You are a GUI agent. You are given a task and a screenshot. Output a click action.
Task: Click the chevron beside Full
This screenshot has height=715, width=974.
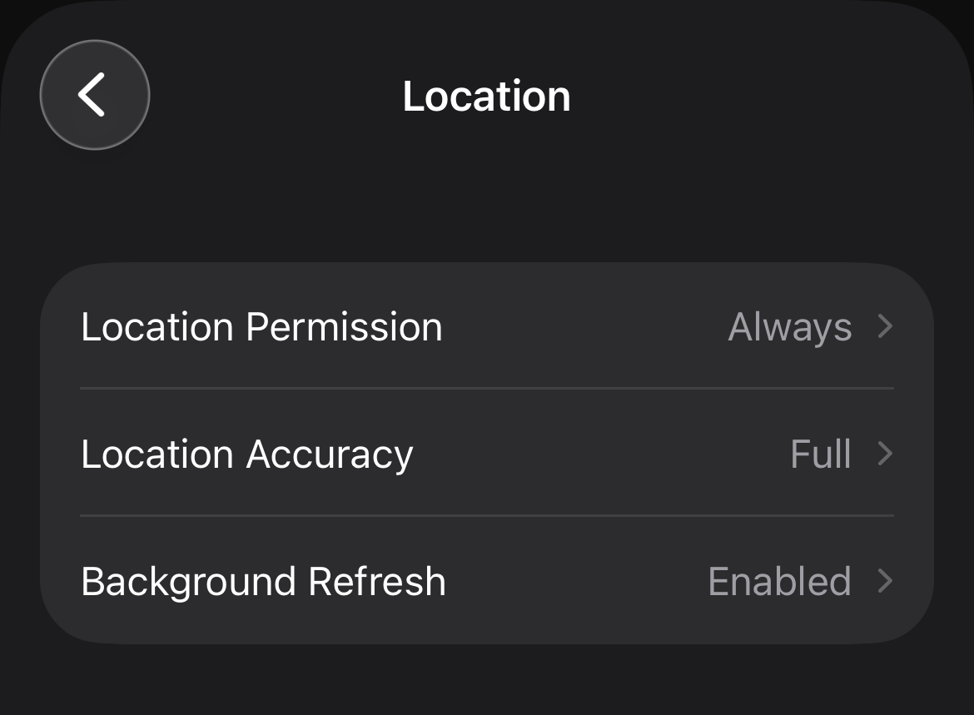[885, 453]
